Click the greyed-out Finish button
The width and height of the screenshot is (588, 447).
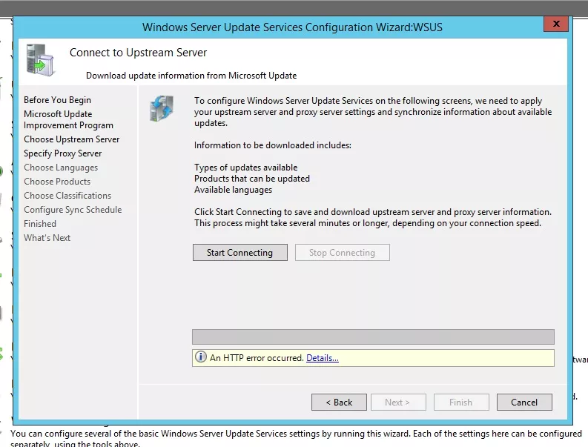(461, 402)
